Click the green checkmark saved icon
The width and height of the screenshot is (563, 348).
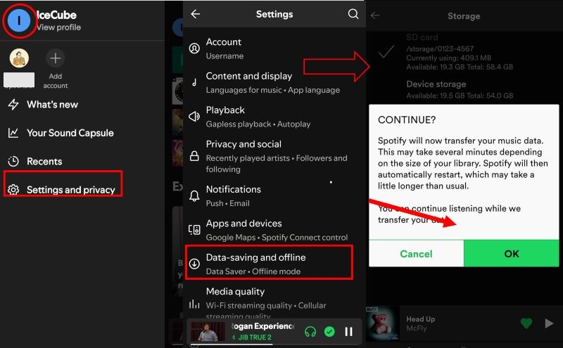coord(329,332)
